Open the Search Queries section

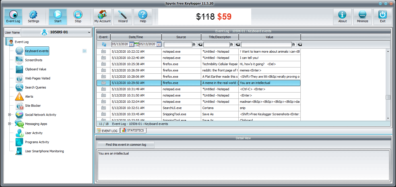(x=18, y=87)
